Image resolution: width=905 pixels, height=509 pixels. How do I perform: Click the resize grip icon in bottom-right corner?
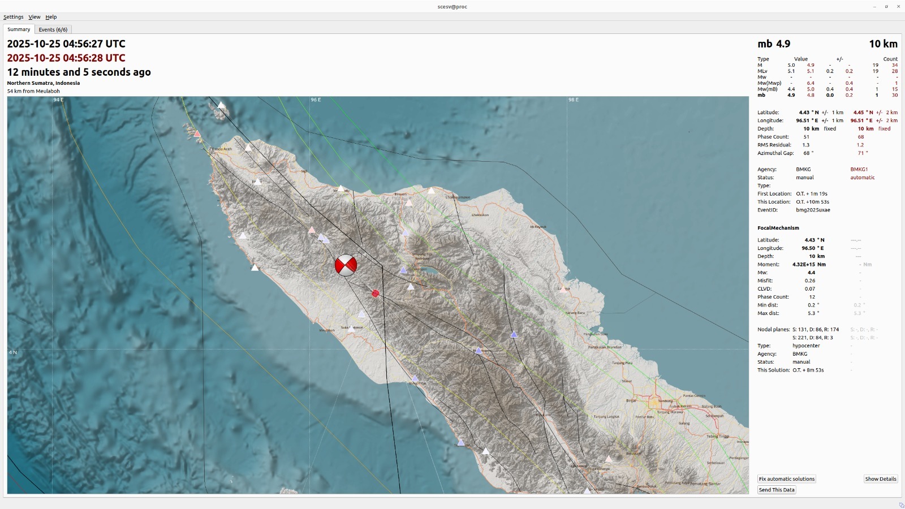[901, 505]
